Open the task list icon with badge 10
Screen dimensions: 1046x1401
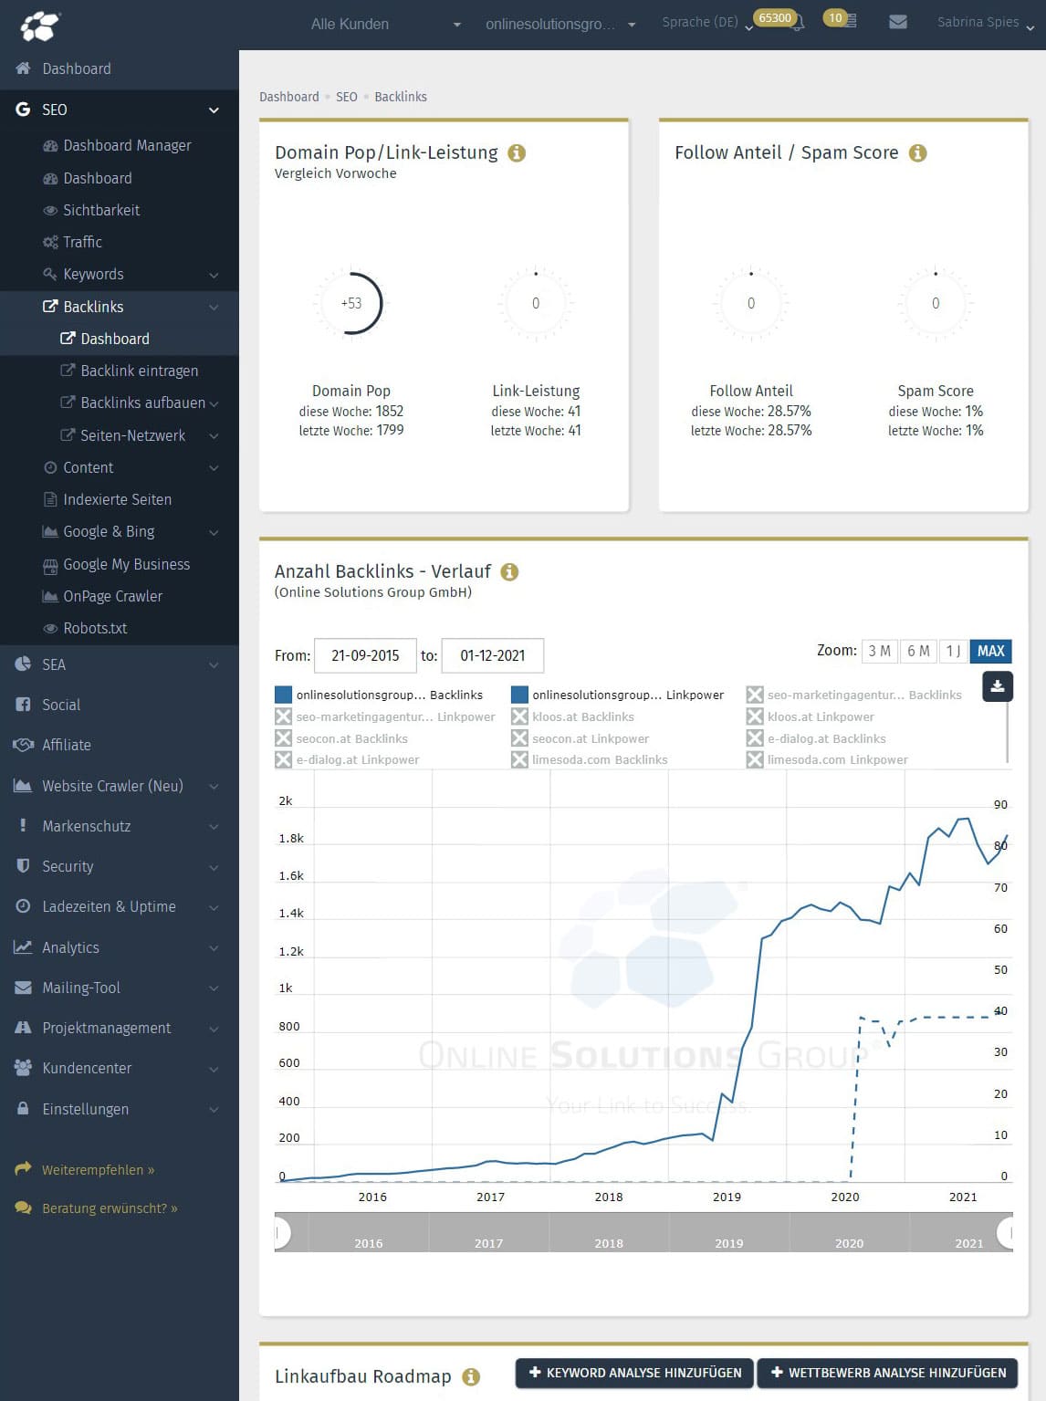(851, 20)
